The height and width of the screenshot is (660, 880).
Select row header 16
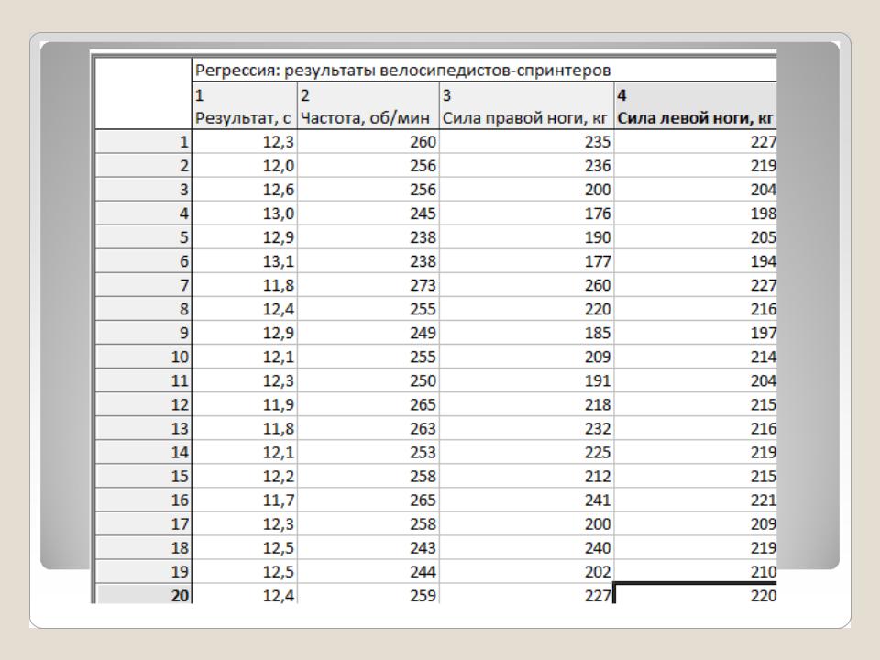[144, 500]
